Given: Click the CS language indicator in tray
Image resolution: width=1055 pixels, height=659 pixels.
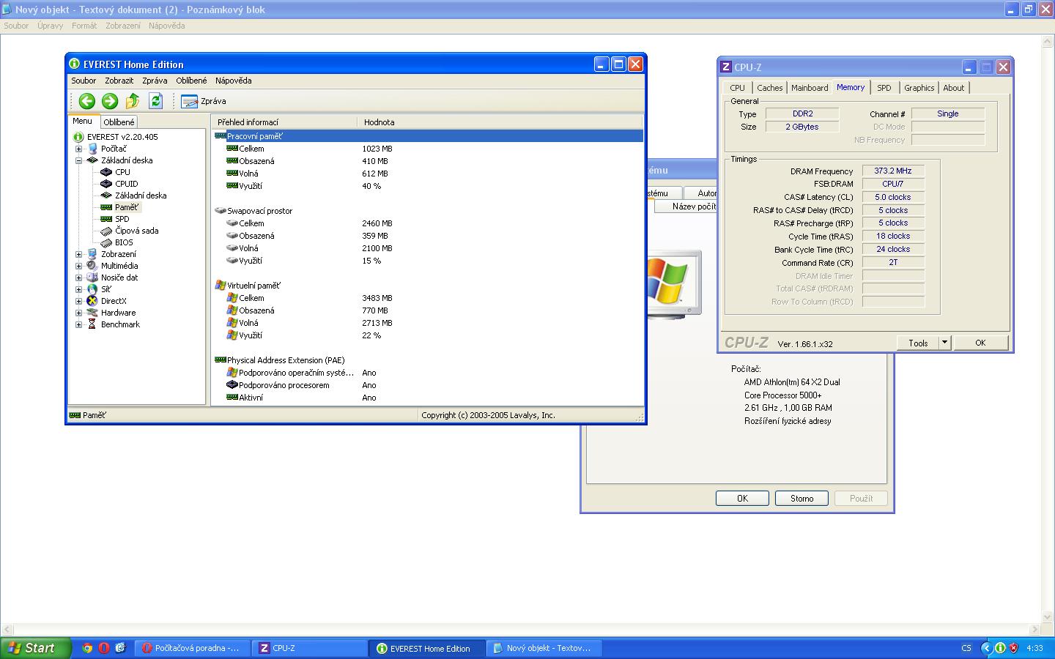Looking at the screenshot, I should coord(966,648).
